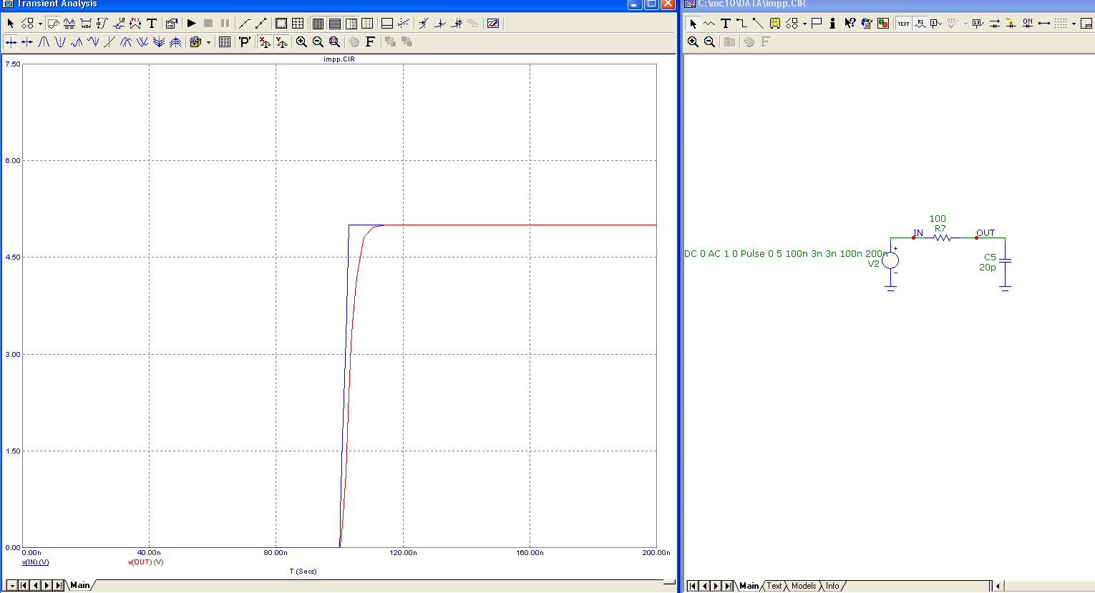This screenshot has height=593, width=1095.
Task: Toggle the tokens line-with-markers icon
Action: pyautogui.click(x=261, y=24)
